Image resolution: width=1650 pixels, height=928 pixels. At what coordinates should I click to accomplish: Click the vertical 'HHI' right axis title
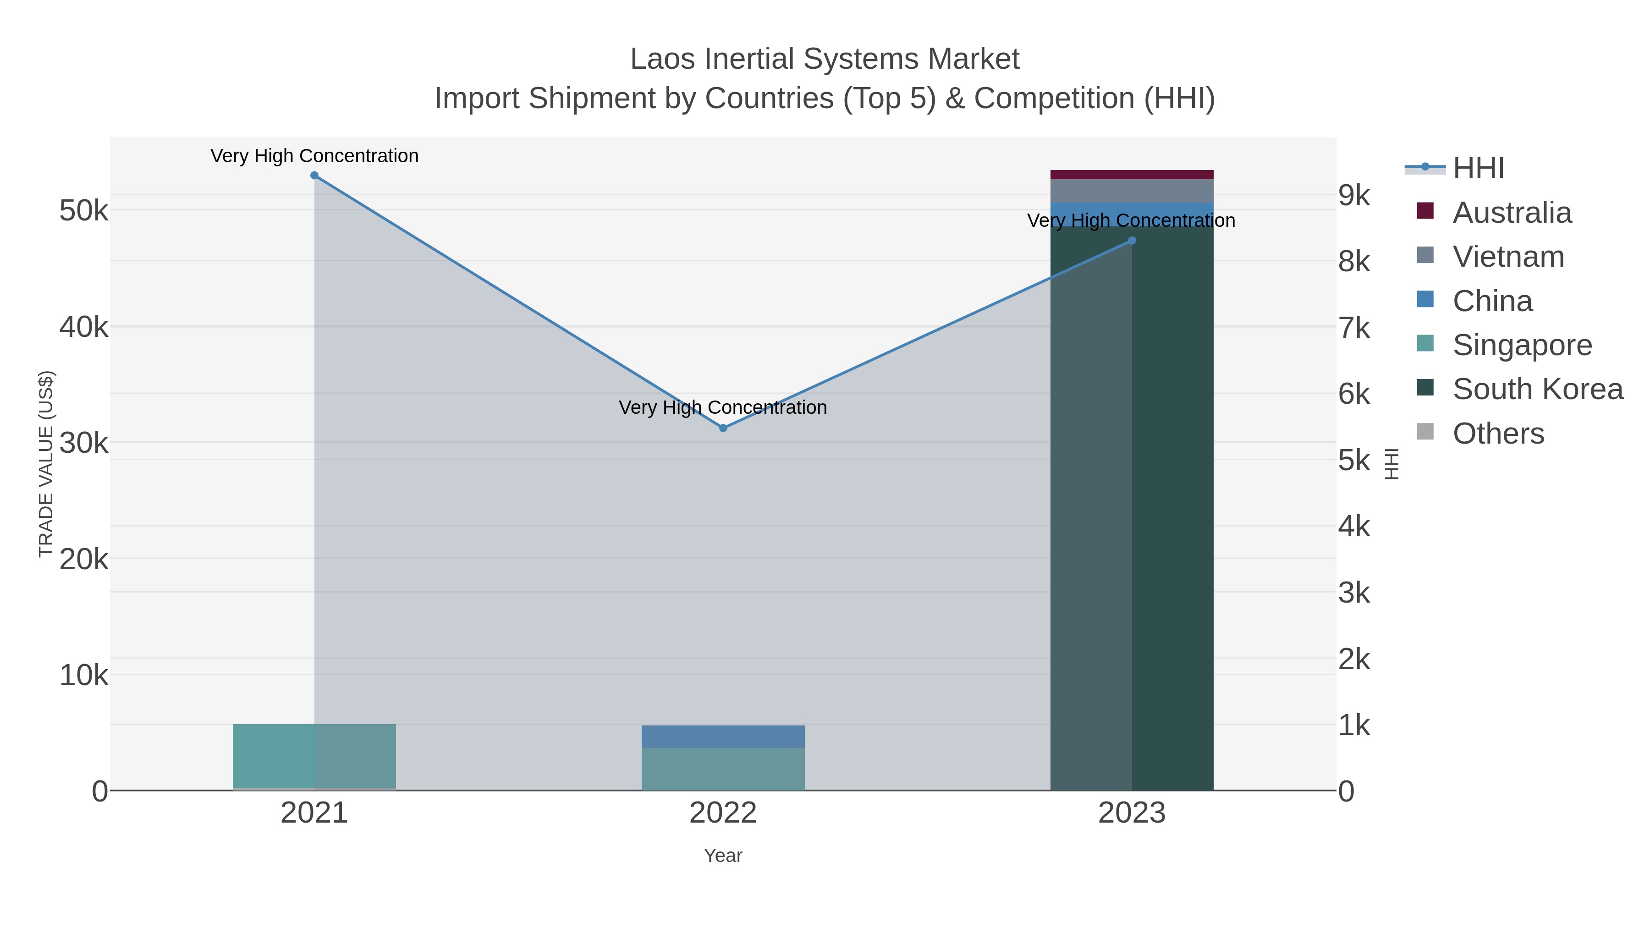(1391, 464)
